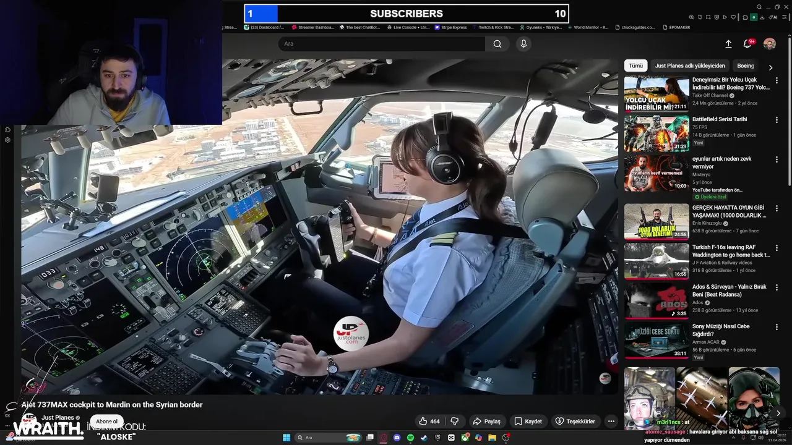
Task: Click the browser AI assistant toolbar icon
Action: 773,17
